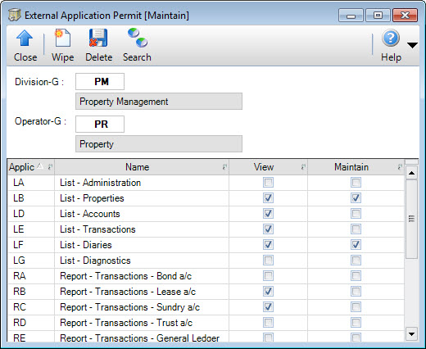
Task: Click the pin icon on Name column
Action: coord(224,167)
